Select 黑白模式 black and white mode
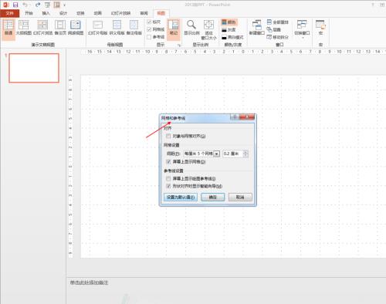The width and height of the screenshot is (386, 304). (232, 37)
